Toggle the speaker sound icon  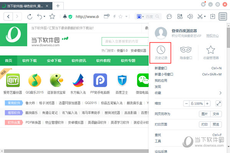[x=190, y=16]
